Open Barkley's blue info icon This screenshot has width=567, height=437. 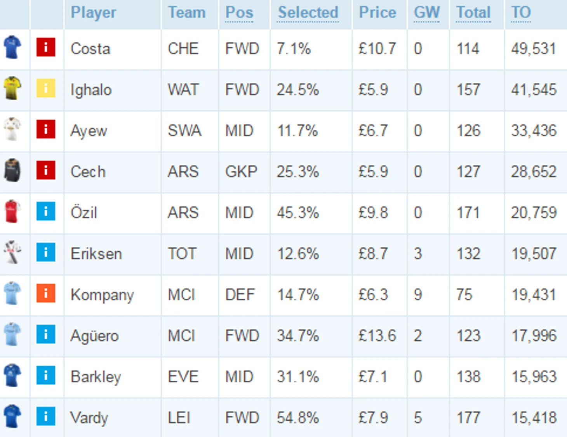[46, 375]
